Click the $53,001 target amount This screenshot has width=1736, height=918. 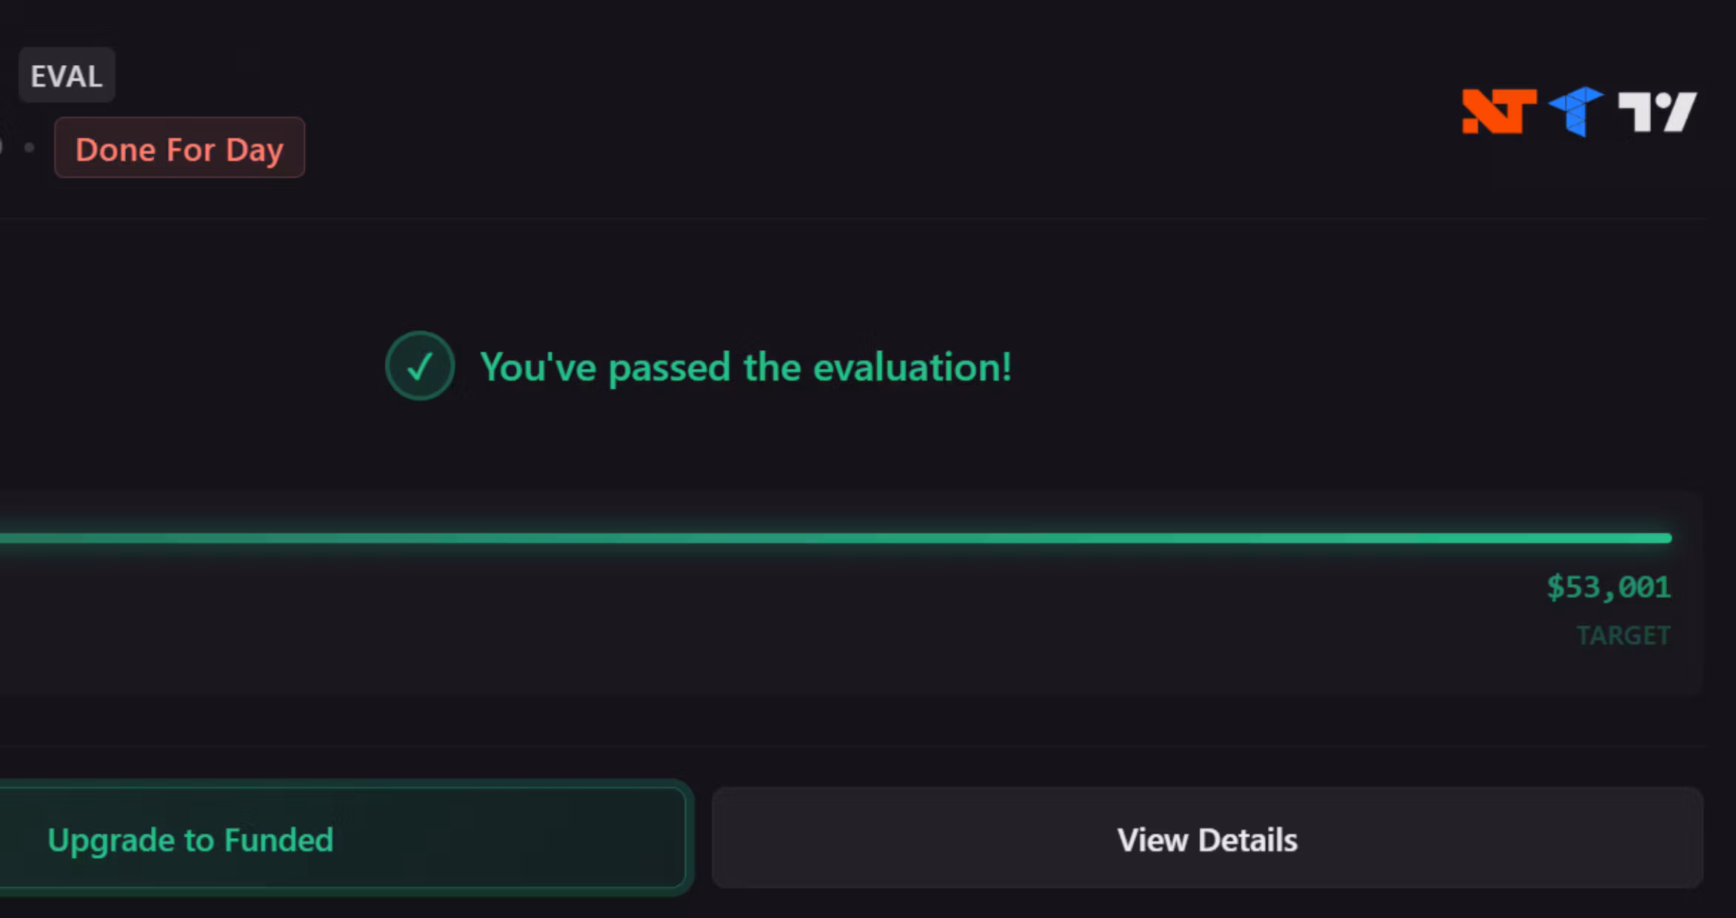1609,587
